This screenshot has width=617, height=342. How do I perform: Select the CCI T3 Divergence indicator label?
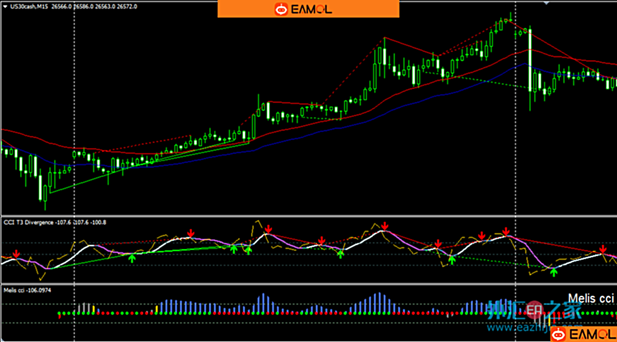(x=28, y=223)
